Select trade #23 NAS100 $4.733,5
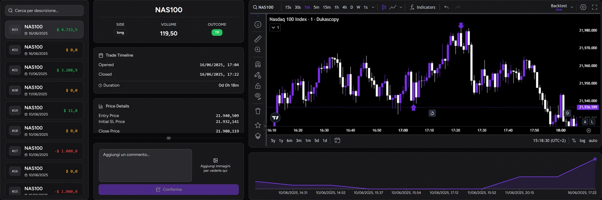This screenshot has width=602, height=200. click(44, 30)
